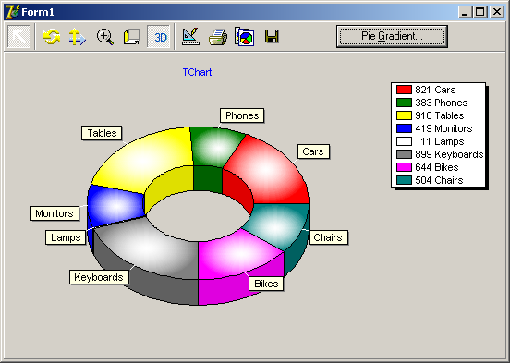Open the chart editor ruler-and-pencil icon
The image size is (510, 363).
(190, 37)
